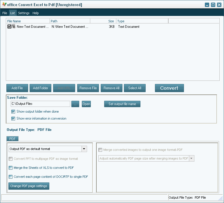Sort the list by Size column header
Screen dimensions: 224x203
point(103,21)
